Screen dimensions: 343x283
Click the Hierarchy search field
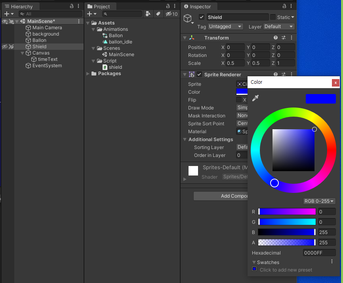50,14
